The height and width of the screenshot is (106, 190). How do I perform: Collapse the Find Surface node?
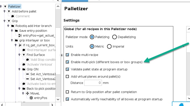click(x=24, y=55)
